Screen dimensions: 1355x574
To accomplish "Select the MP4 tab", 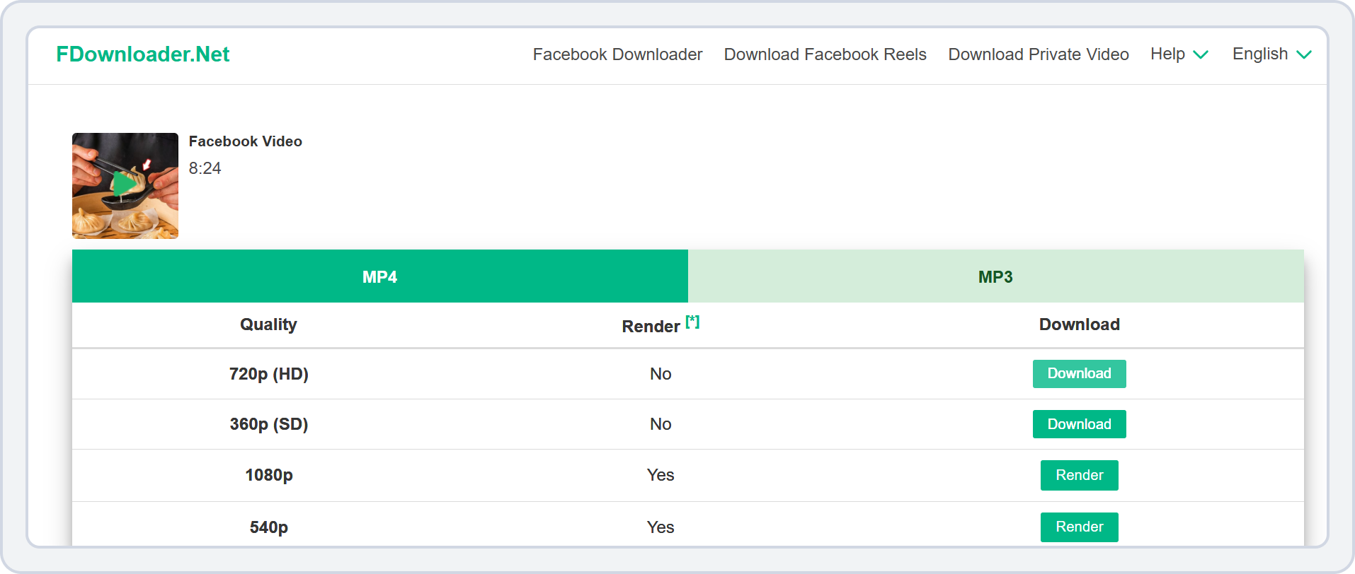I will point(379,276).
